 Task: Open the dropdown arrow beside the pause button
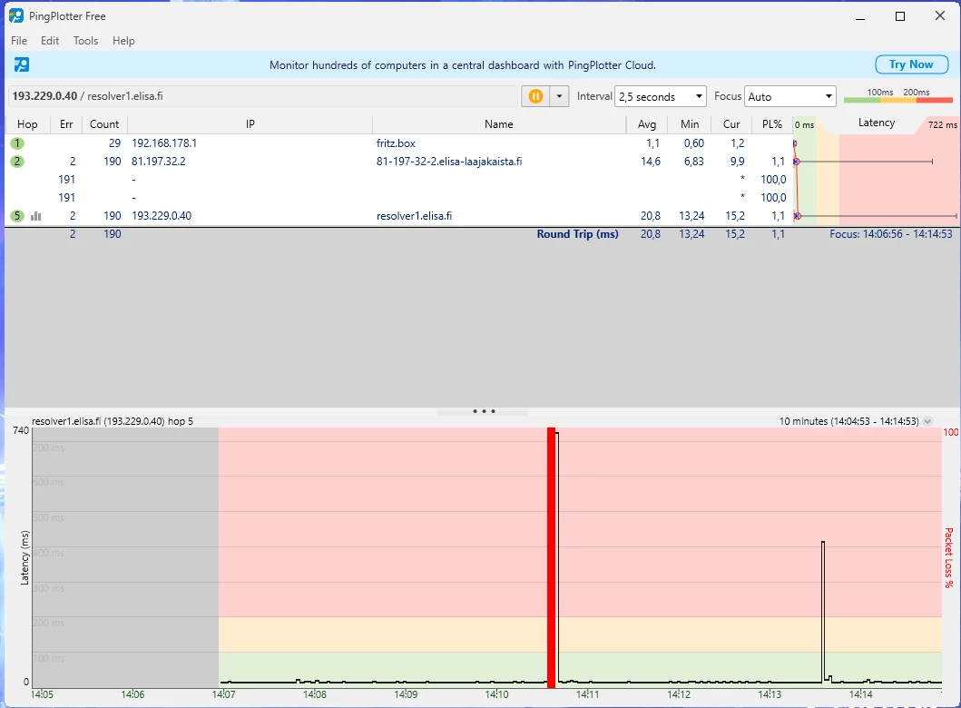click(x=559, y=96)
